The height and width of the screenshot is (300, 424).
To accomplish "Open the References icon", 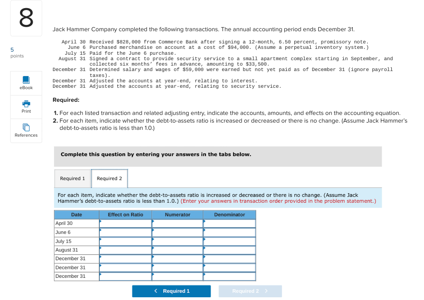I will (x=26, y=127).
